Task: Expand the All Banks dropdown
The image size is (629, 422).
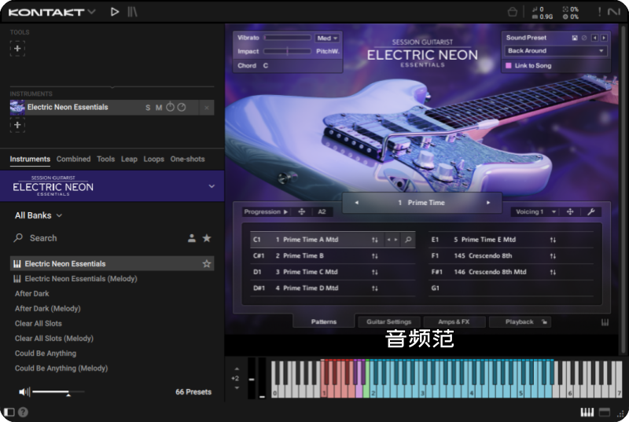Action: click(x=39, y=215)
